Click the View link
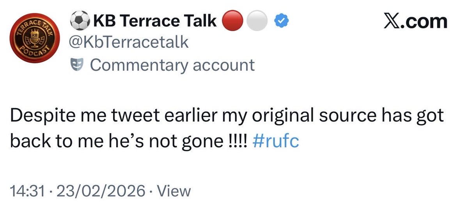 174,191
